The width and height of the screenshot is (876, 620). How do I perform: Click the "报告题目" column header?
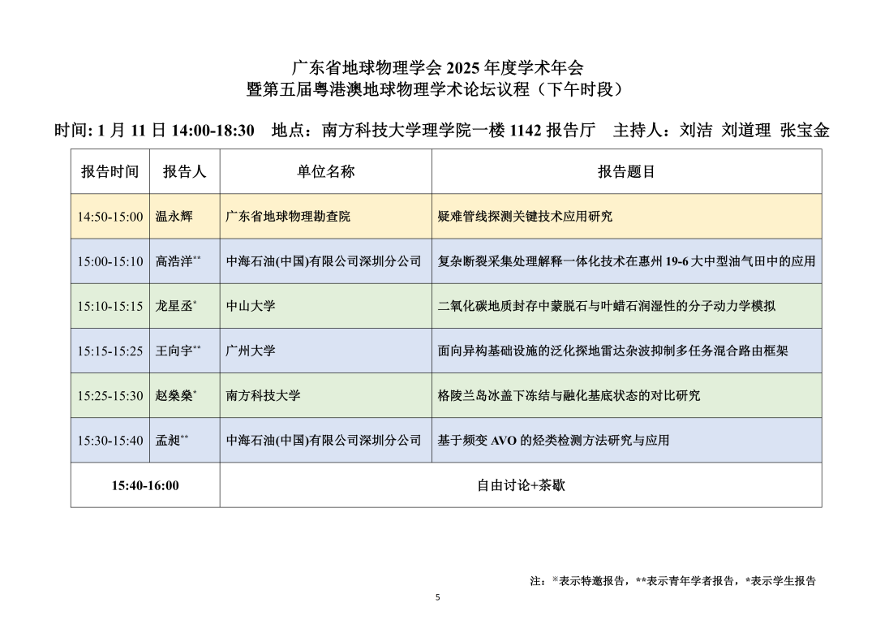coord(626,171)
